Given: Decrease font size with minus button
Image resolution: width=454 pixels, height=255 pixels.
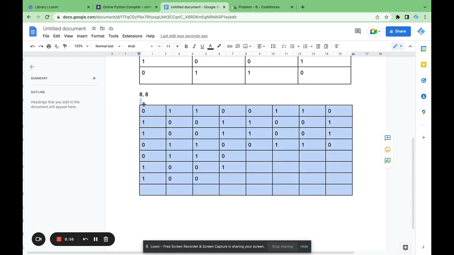Looking at the screenshot, I should 159,46.
